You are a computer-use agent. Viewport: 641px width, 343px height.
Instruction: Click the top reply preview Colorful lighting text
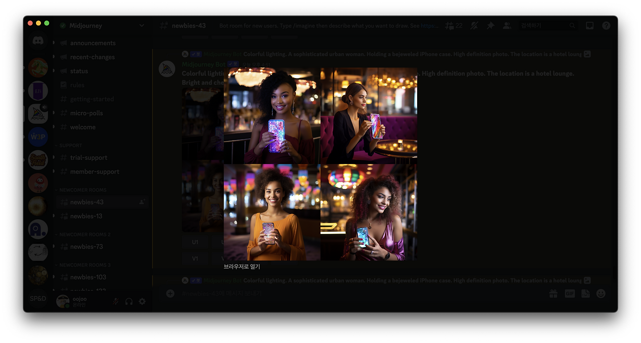point(412,54)
